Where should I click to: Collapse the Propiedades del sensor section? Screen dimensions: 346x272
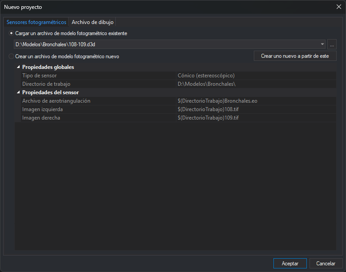pyautogui.click(x=18, y=92)
